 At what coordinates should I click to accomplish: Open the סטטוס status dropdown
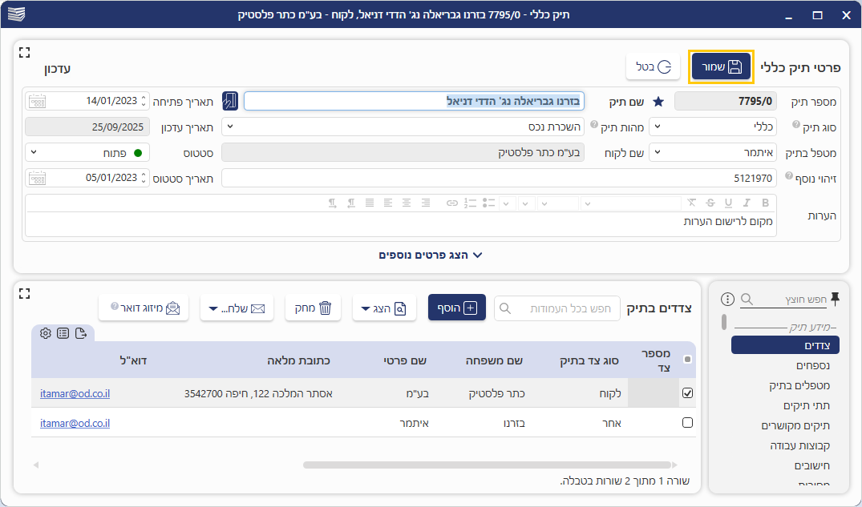pos(87,152)
